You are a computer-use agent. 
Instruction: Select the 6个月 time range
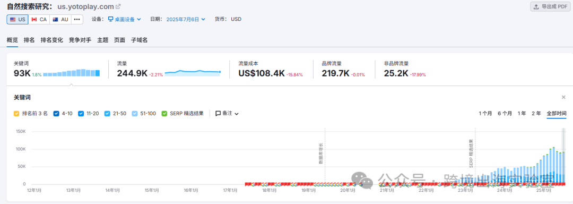tap(505, 114)
